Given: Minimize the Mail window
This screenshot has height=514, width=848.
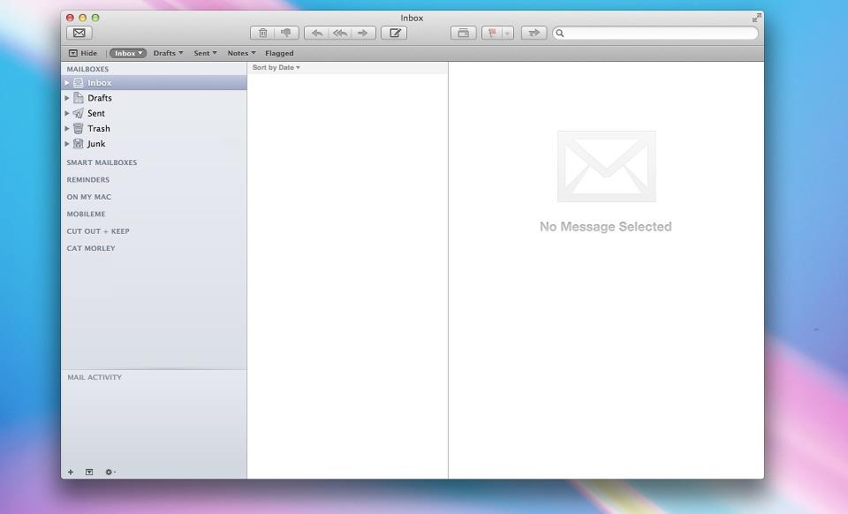Looking at the screenshot, I should [x=83, y=18].
